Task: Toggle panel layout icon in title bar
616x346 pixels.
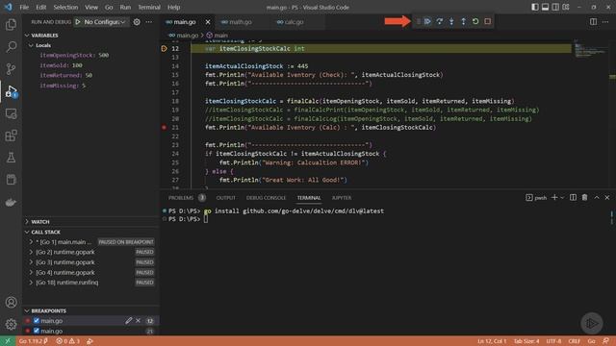Action: 546,7
